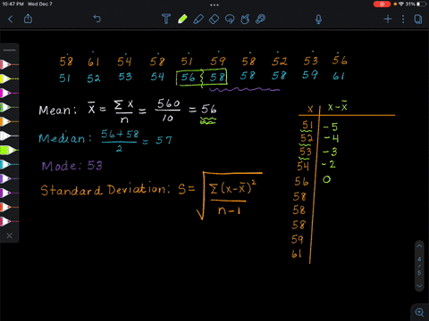Tap the green "0" in deviation column

[x=326, y=179]
